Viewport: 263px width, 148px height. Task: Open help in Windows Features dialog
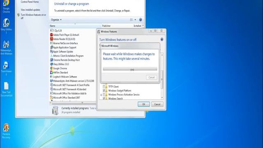[162, 39]
